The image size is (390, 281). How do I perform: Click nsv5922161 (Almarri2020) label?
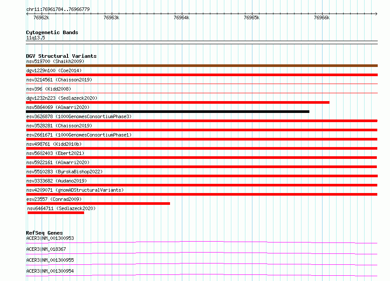click(58, 162)
